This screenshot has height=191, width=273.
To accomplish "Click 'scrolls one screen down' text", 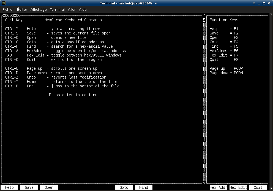I will (77, 73).
